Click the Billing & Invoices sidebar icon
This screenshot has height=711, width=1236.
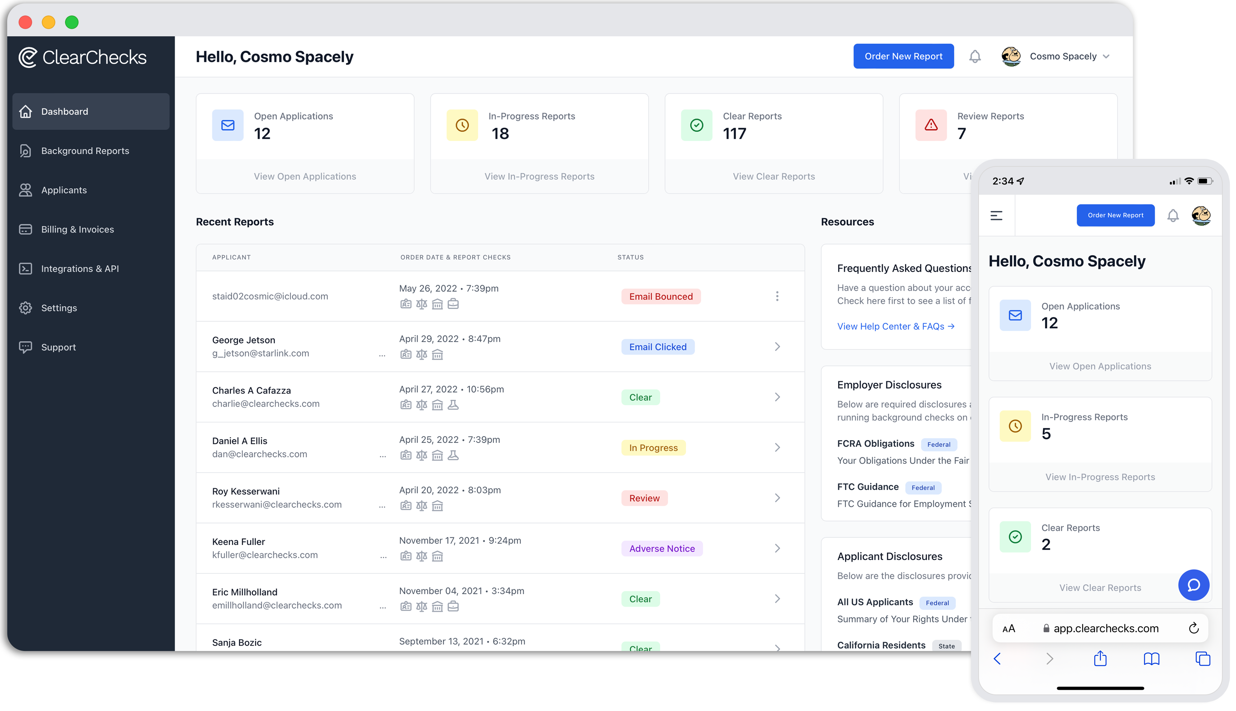[x=26, y=229]
